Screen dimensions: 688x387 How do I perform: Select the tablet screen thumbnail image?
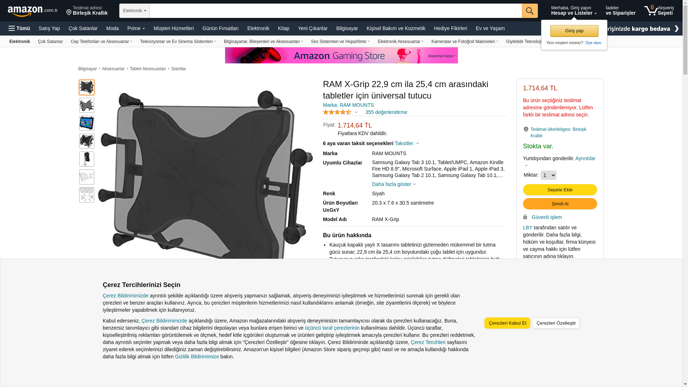pyautogui.click(x=87, y=123)
